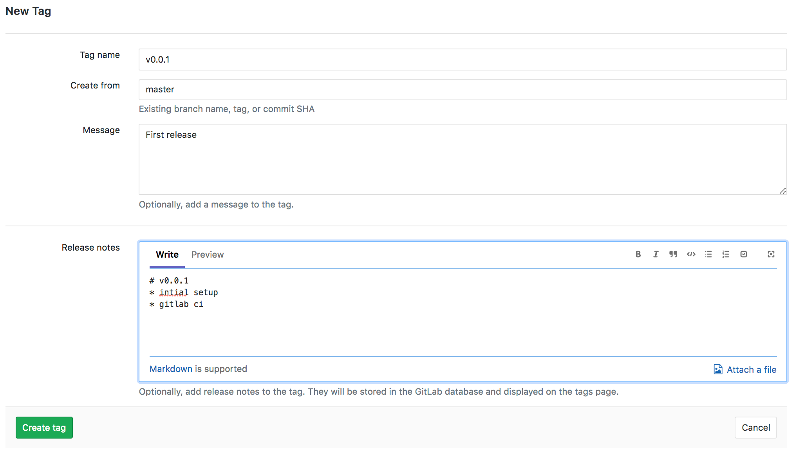
Task: Click the Italic formatting icon
Action: coord(656,254)
